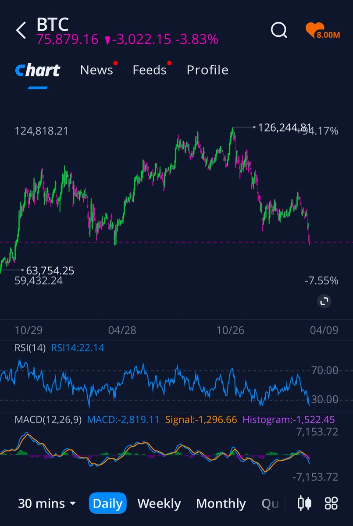Viewport: 353px width, 526px height.
Task: Open the News tab
Action: (x=96, y=70)
